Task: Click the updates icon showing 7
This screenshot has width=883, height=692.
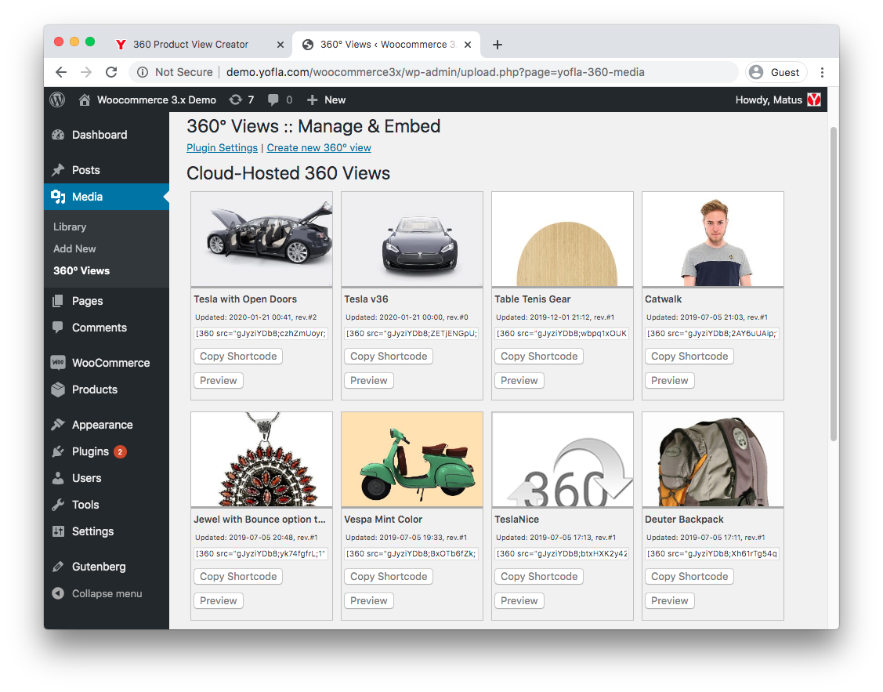Action: coord(235,100)
